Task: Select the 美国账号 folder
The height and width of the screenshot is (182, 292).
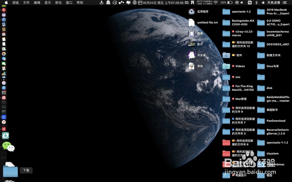Action: click(267, 110)
